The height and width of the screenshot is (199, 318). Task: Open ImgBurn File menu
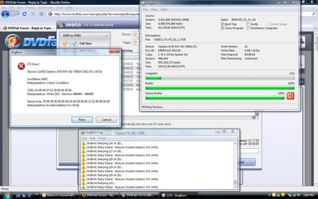[146, 9]
